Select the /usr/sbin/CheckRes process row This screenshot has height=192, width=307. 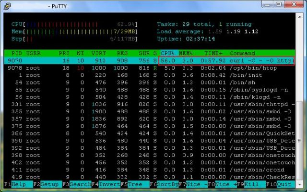149,177
